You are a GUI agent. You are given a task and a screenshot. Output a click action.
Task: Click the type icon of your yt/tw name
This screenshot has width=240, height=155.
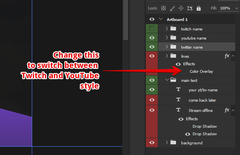click(178, 89)
